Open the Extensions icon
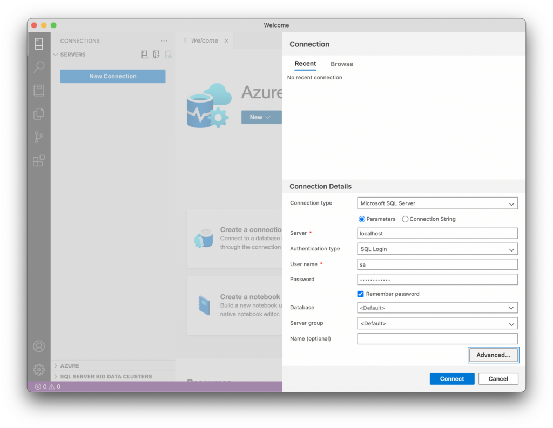553x428 pixels. (x=39, y=161)
